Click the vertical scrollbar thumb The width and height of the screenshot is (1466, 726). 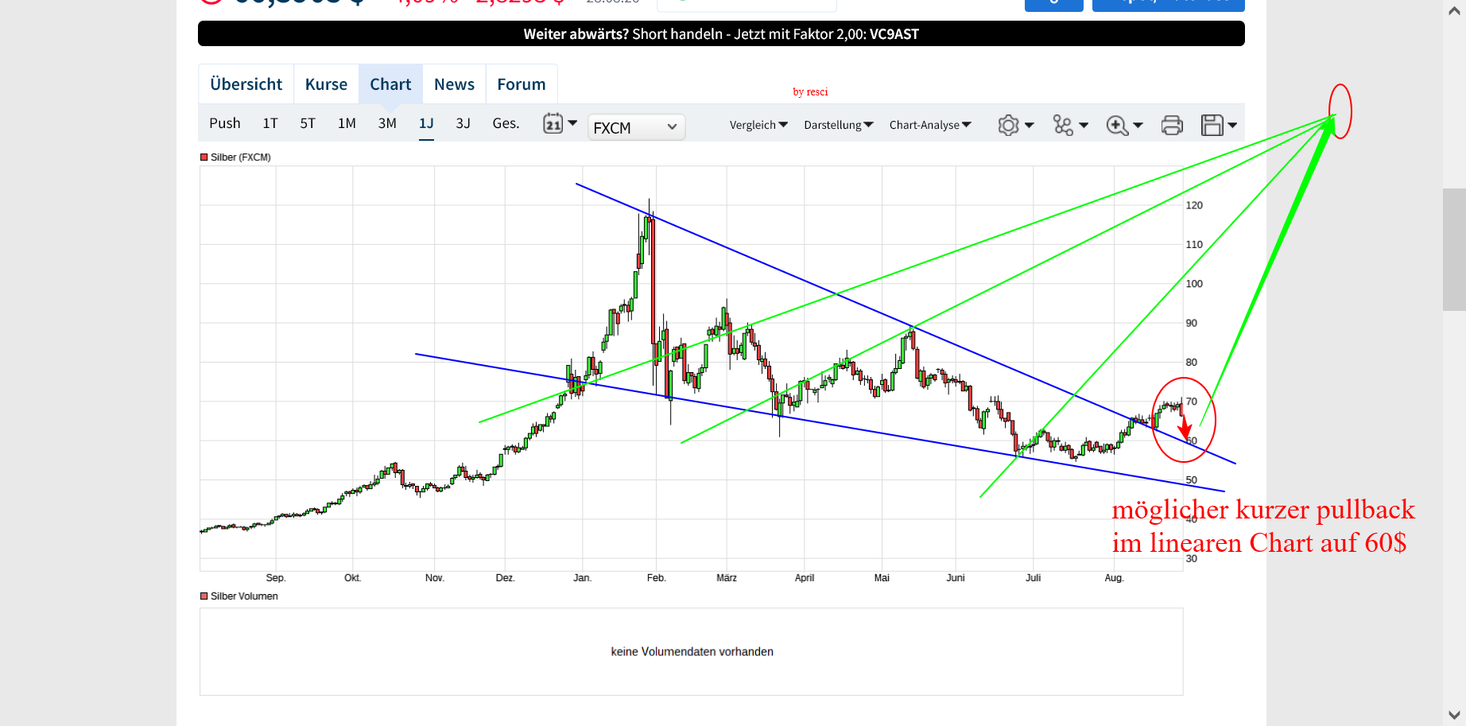1454,249
